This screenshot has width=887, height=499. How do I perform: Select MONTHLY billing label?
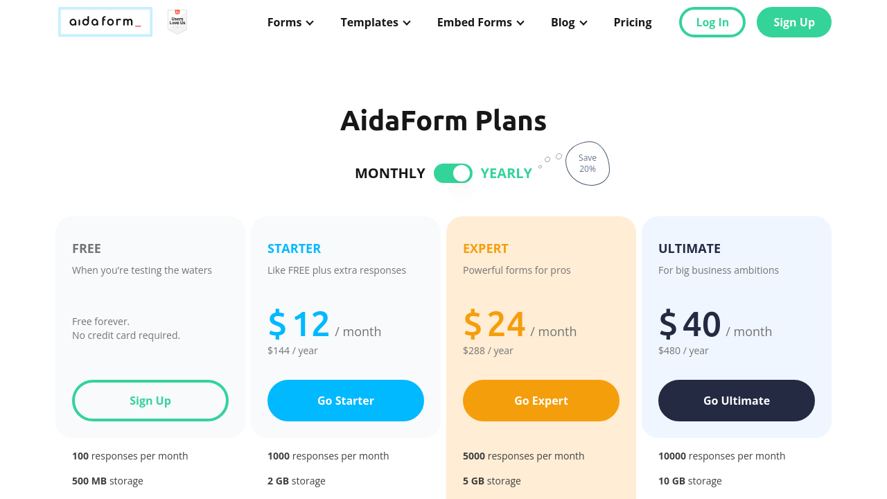coord(390,173)
